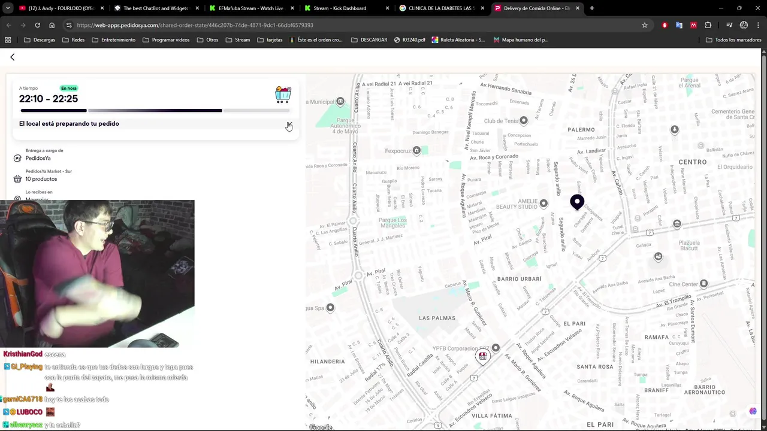The image size is (767, 431).
Task: Open the Otros bookmark folder
Action: (207, 40)
